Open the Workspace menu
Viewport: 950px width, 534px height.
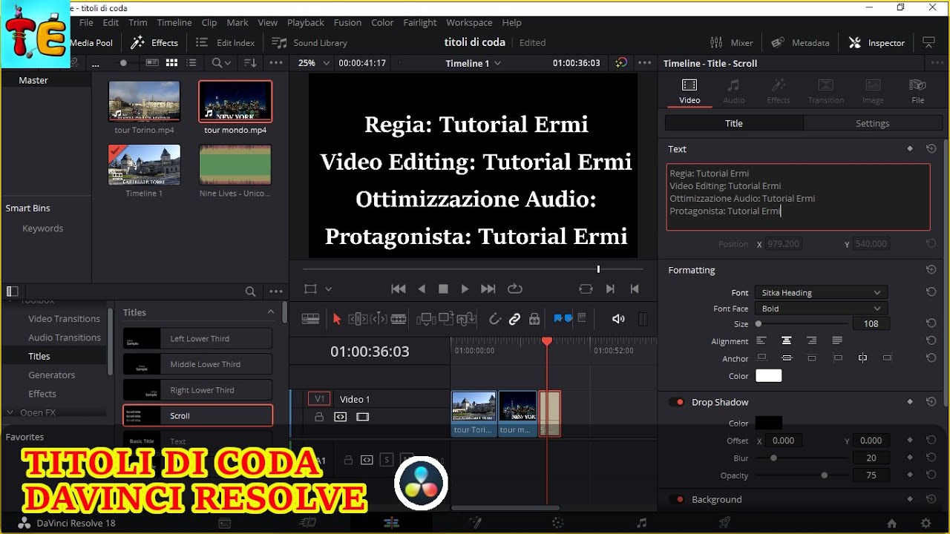(x=469, y=22)
